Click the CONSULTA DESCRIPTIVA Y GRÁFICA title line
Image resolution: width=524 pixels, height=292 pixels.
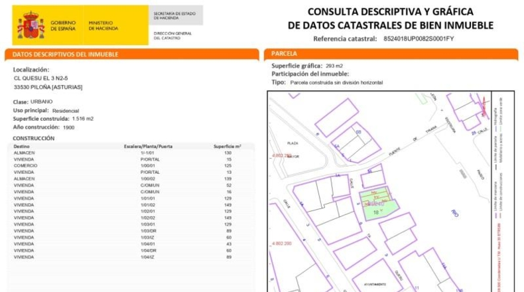[390, 12]
